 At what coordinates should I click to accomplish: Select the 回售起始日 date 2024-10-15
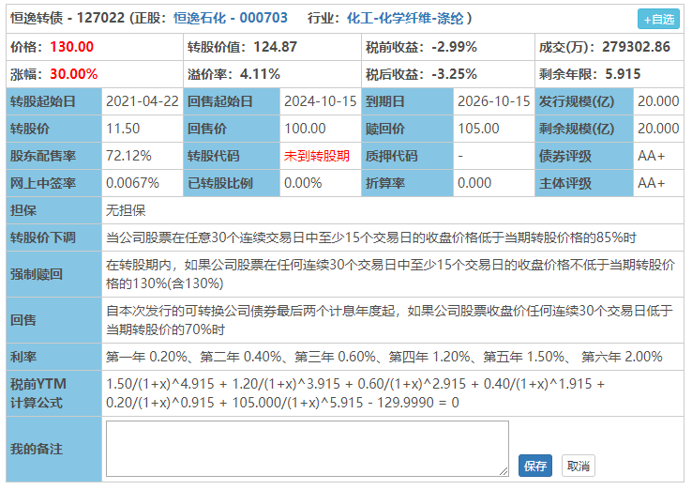[320, 101]
